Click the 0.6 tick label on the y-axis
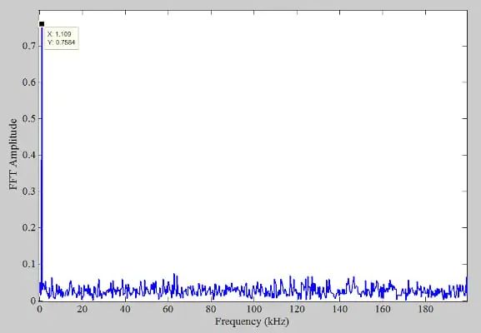Screen dimensions: 481x333 pos(29,82)
